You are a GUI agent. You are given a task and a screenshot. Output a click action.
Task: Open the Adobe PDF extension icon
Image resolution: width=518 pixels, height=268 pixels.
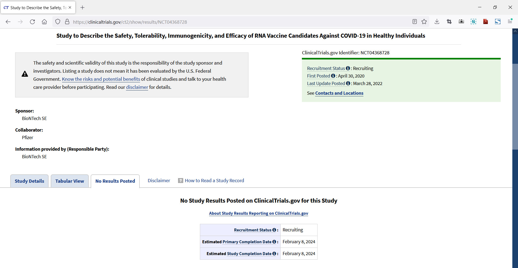click(486, 22)
